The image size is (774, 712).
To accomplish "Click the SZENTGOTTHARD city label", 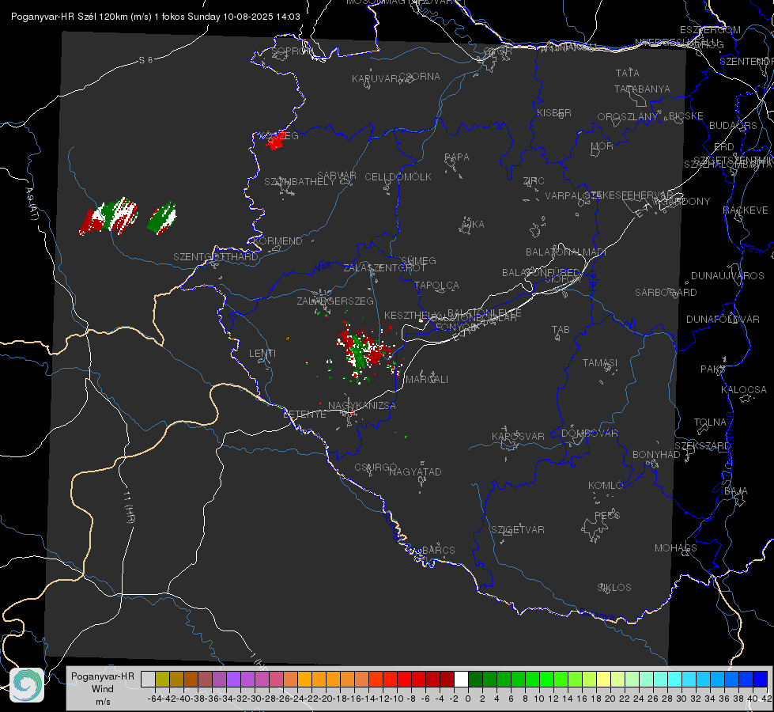I will coord(216,257).
